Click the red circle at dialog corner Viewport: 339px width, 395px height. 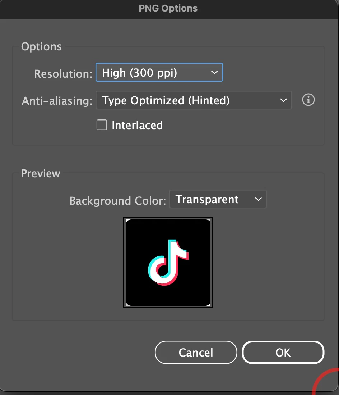pos(325,381)
